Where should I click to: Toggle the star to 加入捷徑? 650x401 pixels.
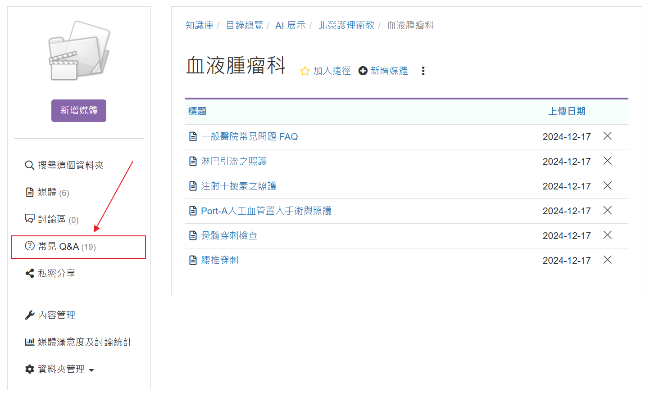click(x=305, y=71)
